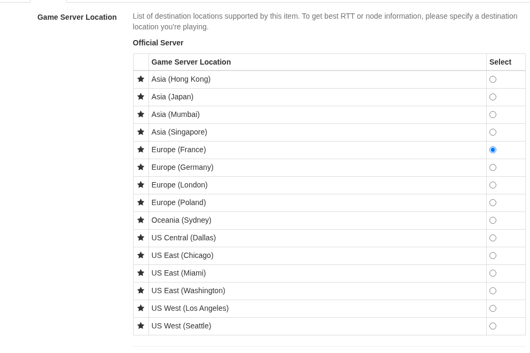530x353 pixels.
Task: Click the star icon next to US West (Seattle)
Action: (x=141, y=326)
